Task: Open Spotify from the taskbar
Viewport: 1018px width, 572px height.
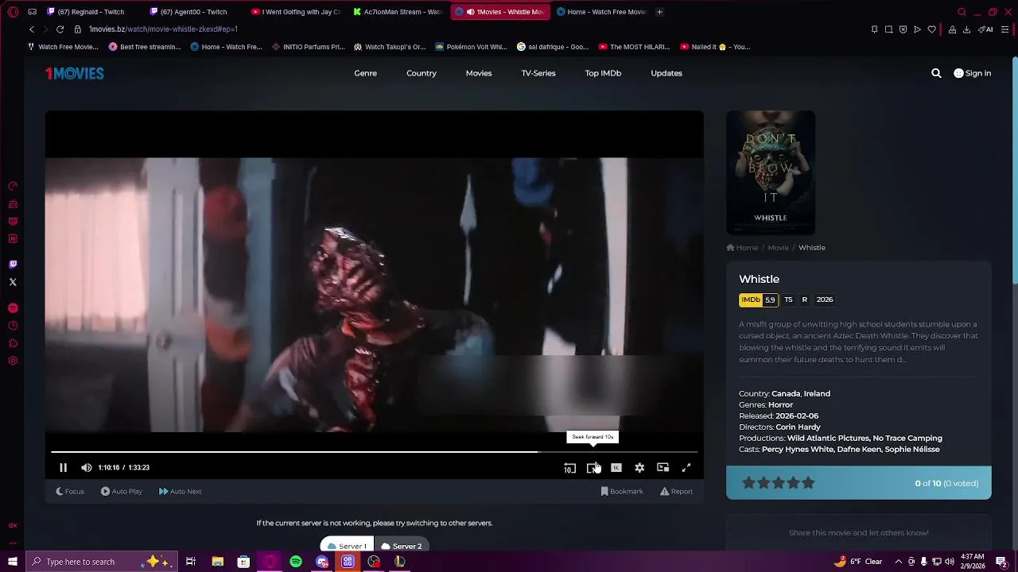Action: pos(296,562)
